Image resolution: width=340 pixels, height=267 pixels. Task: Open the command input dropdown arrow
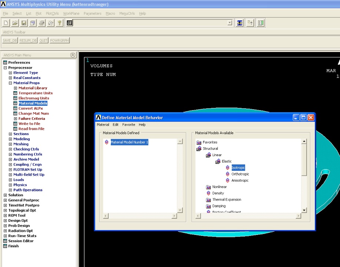pyautogui.click(x=230, y=23)
